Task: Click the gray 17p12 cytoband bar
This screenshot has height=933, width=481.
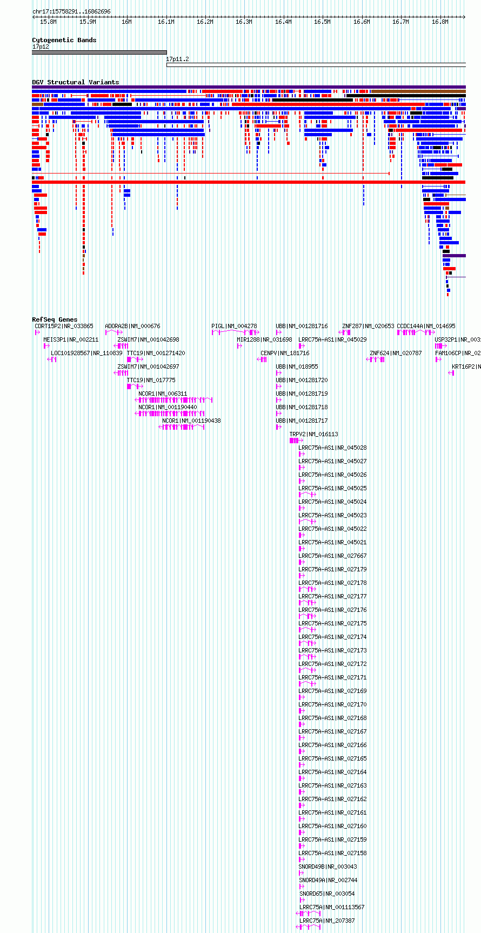Action: click(x=99, y=52)
